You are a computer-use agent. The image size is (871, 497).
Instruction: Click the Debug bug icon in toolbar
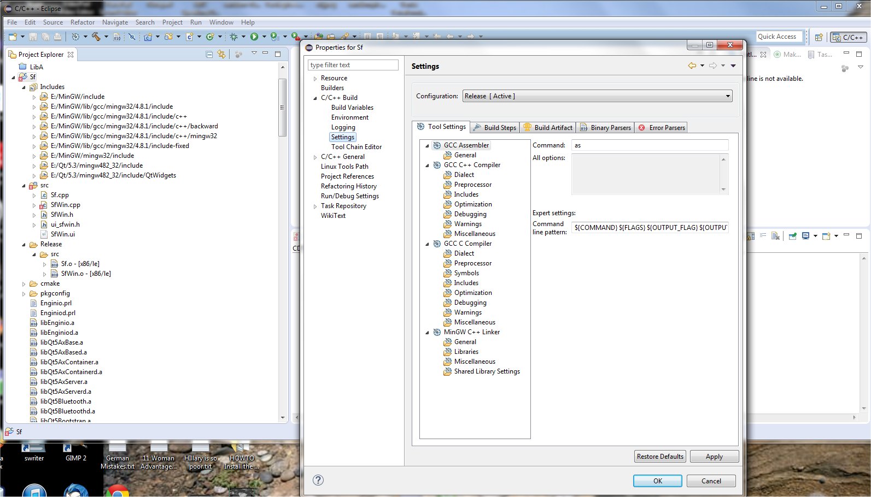click(233, 37)
